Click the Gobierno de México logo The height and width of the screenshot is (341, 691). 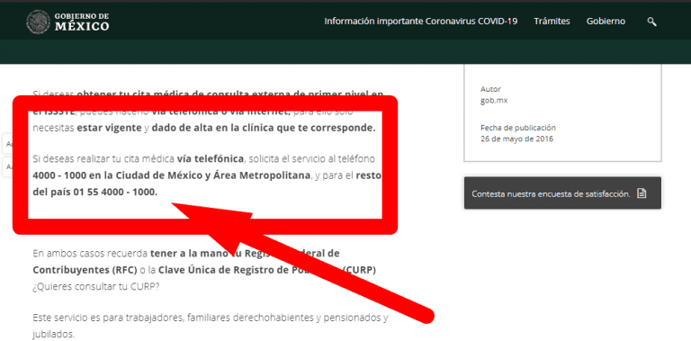[67, 22]
